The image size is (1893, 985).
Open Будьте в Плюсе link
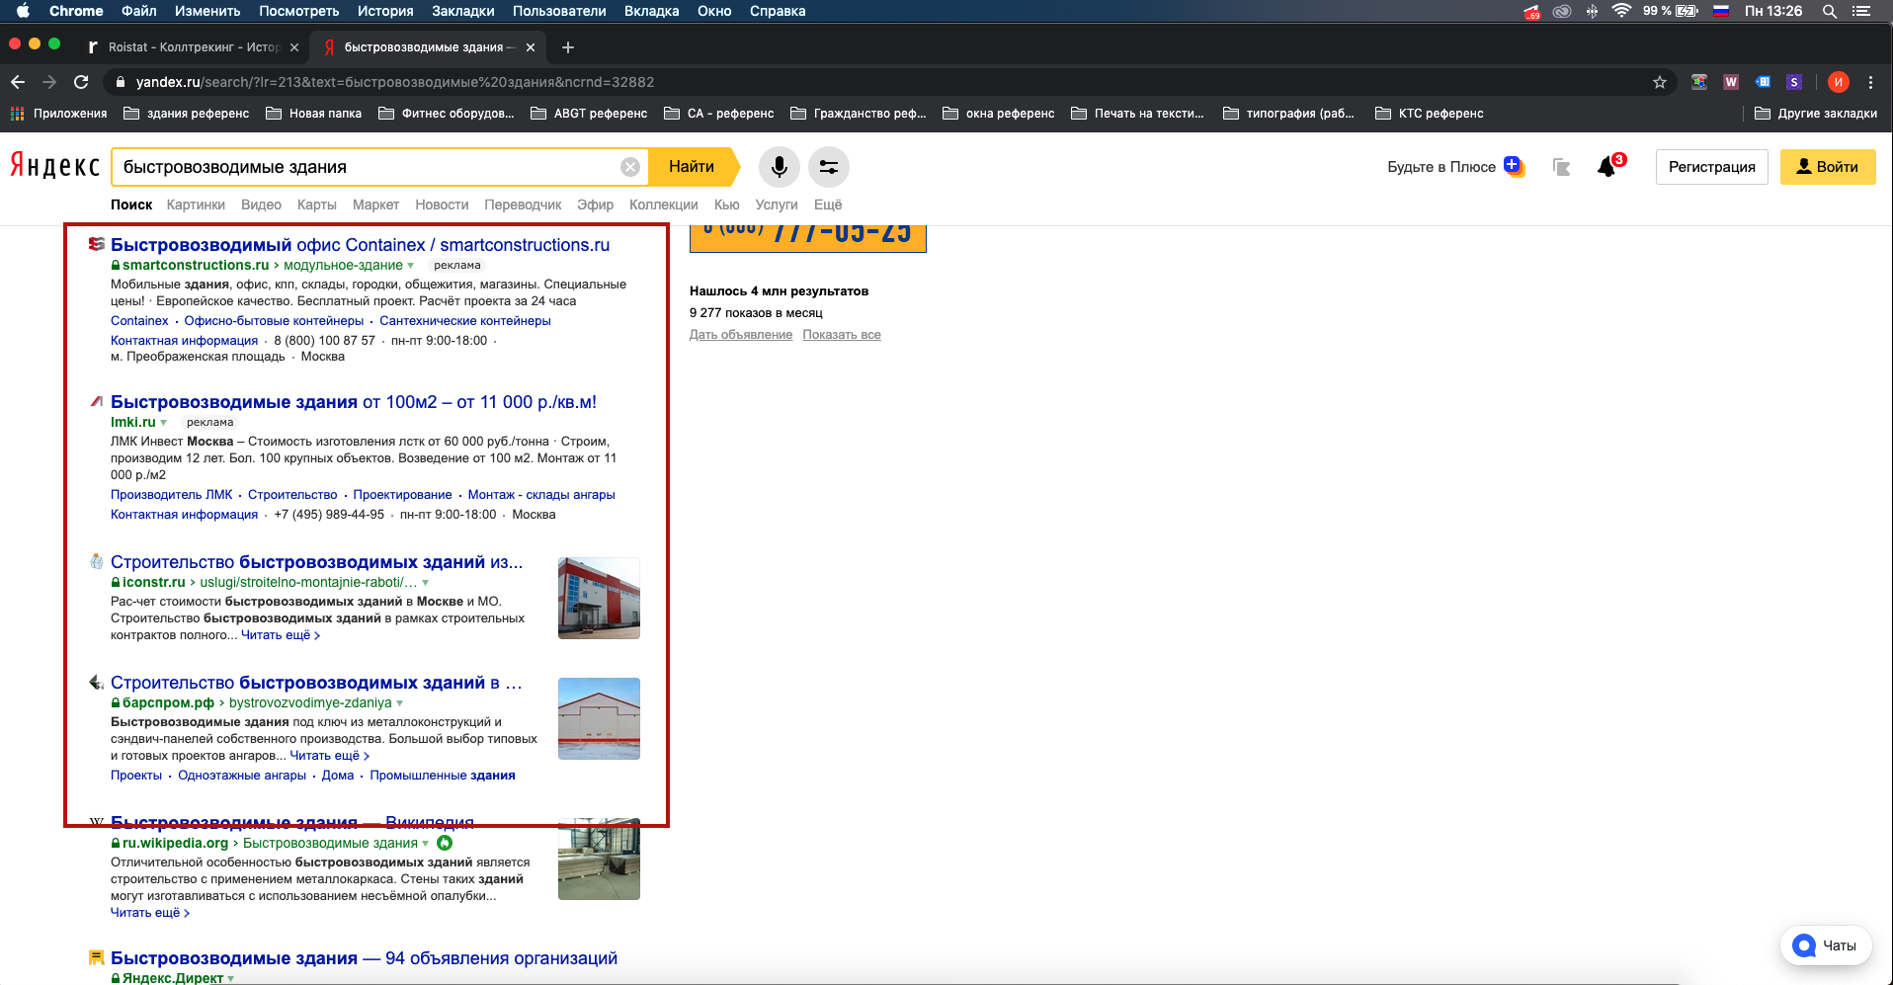(x=1441, y=167)
